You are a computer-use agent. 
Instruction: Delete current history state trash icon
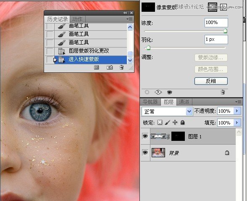tap(121, 67)
